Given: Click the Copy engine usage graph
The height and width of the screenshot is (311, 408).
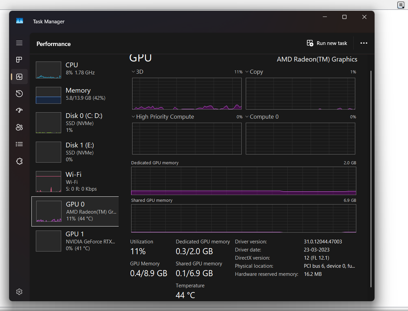Looking at the screenshot, I should click(301, 94).
